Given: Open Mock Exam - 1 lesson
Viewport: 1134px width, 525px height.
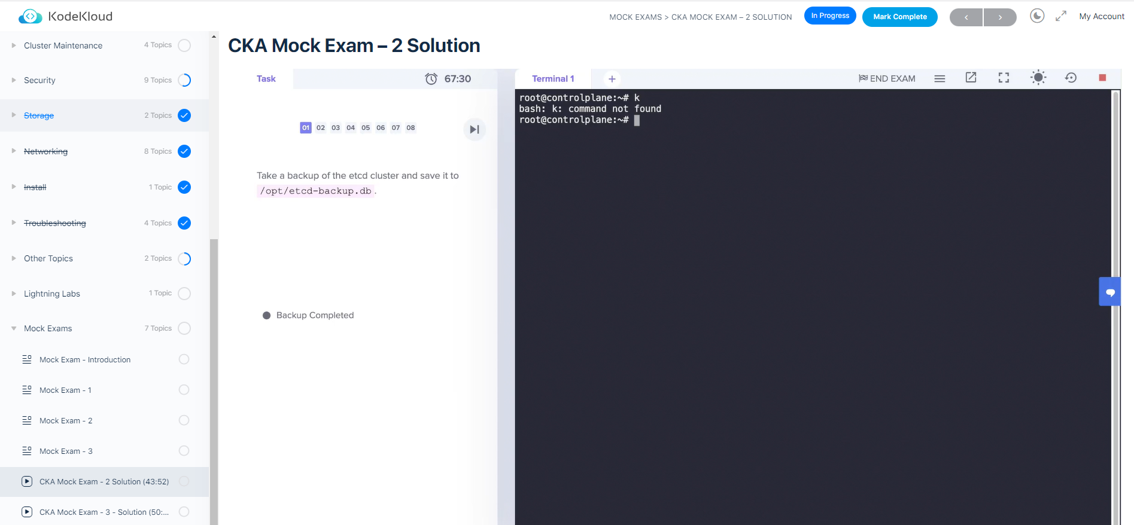Looking at the screenshot, I should point(65,390).
